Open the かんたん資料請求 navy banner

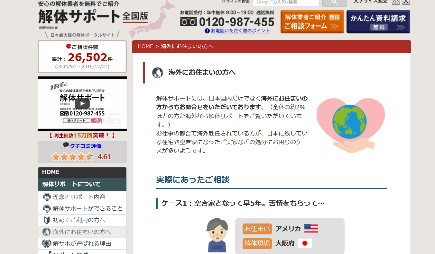click(378, 22)
